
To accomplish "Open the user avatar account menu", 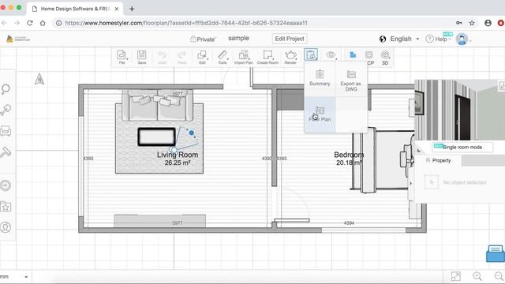I will click(462, 39).
